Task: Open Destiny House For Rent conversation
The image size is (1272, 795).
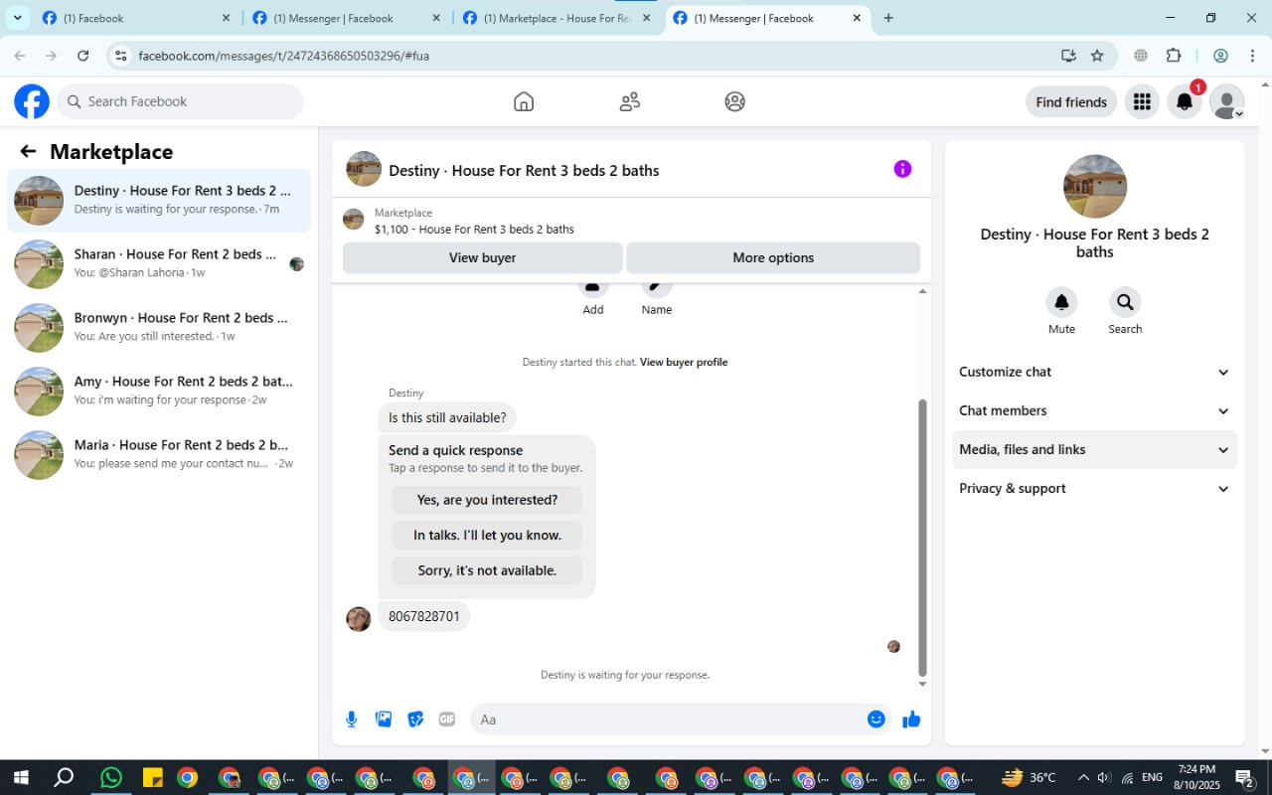Action: point(159,200)
